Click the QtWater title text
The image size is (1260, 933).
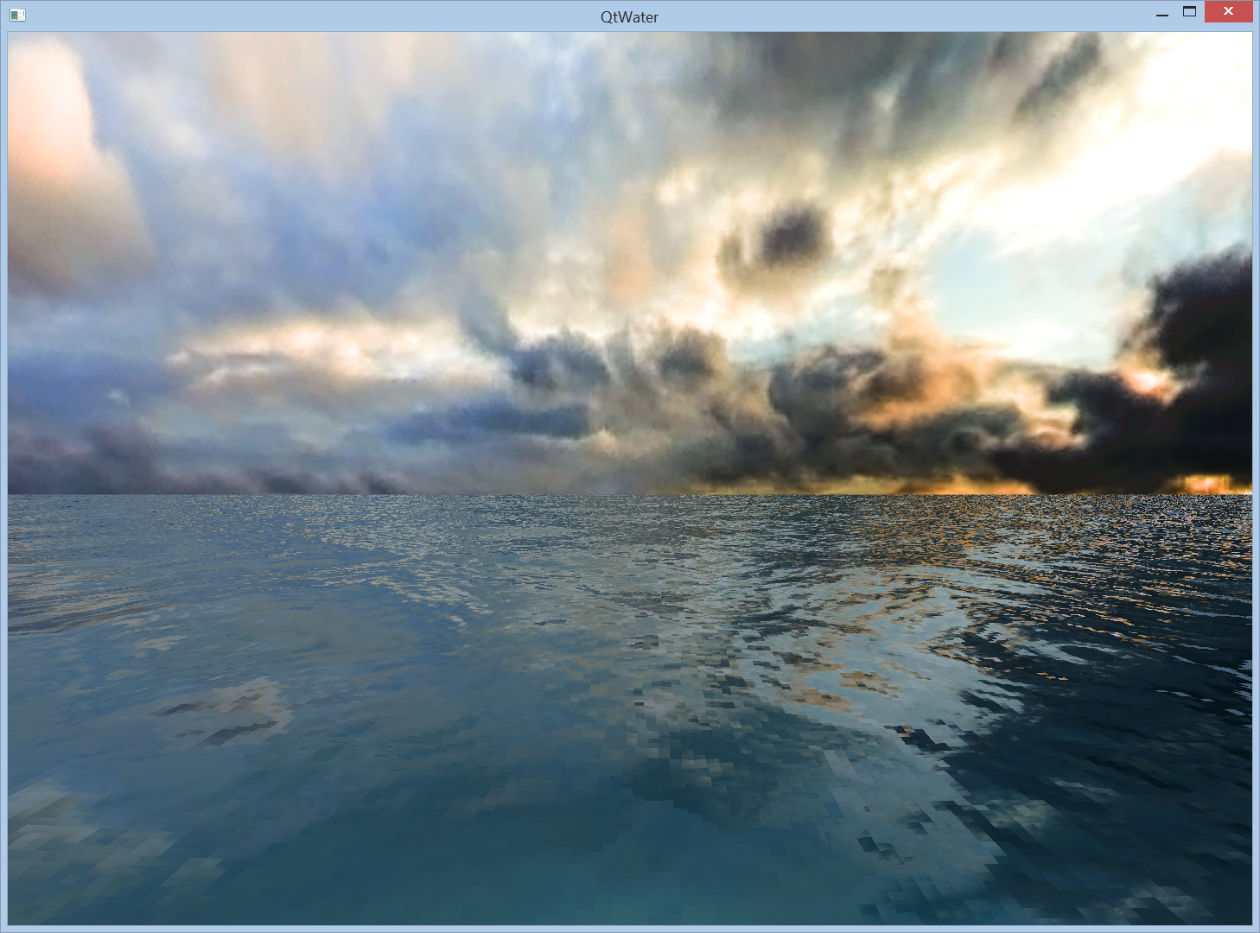[x=629, y=17]
